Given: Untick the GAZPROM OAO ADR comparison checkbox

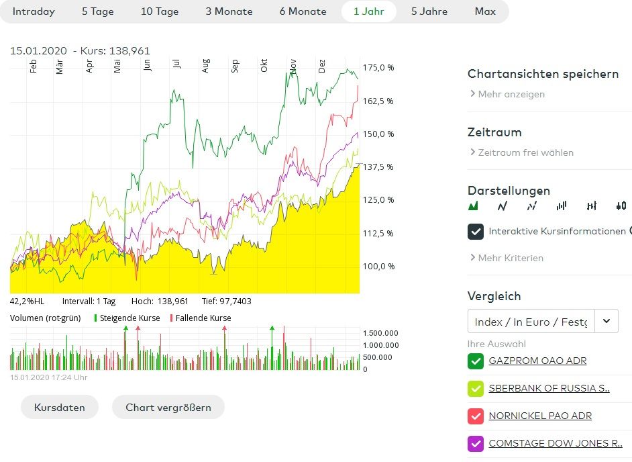Looking at the screenshot, I should [x=475, y=361].
